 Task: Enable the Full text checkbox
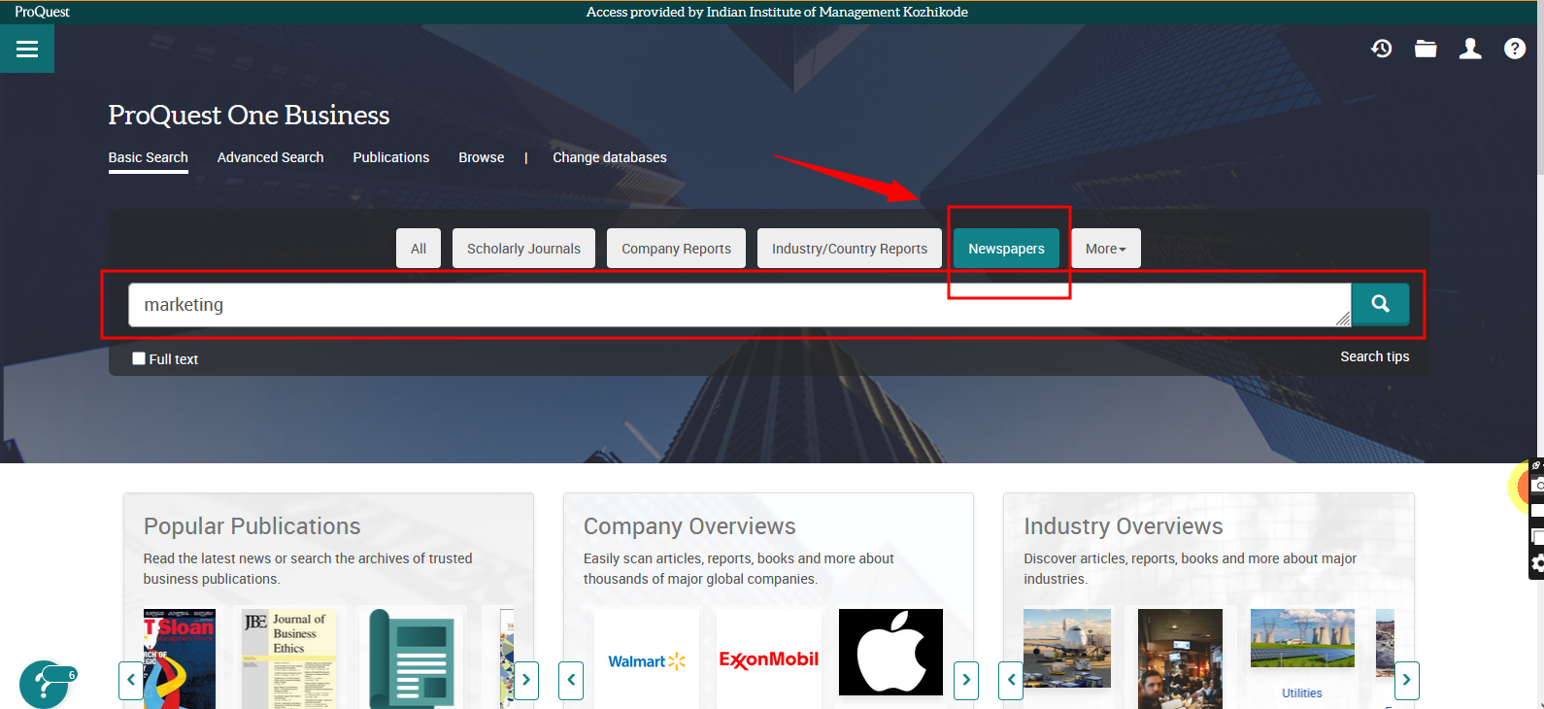pos(139,358)
